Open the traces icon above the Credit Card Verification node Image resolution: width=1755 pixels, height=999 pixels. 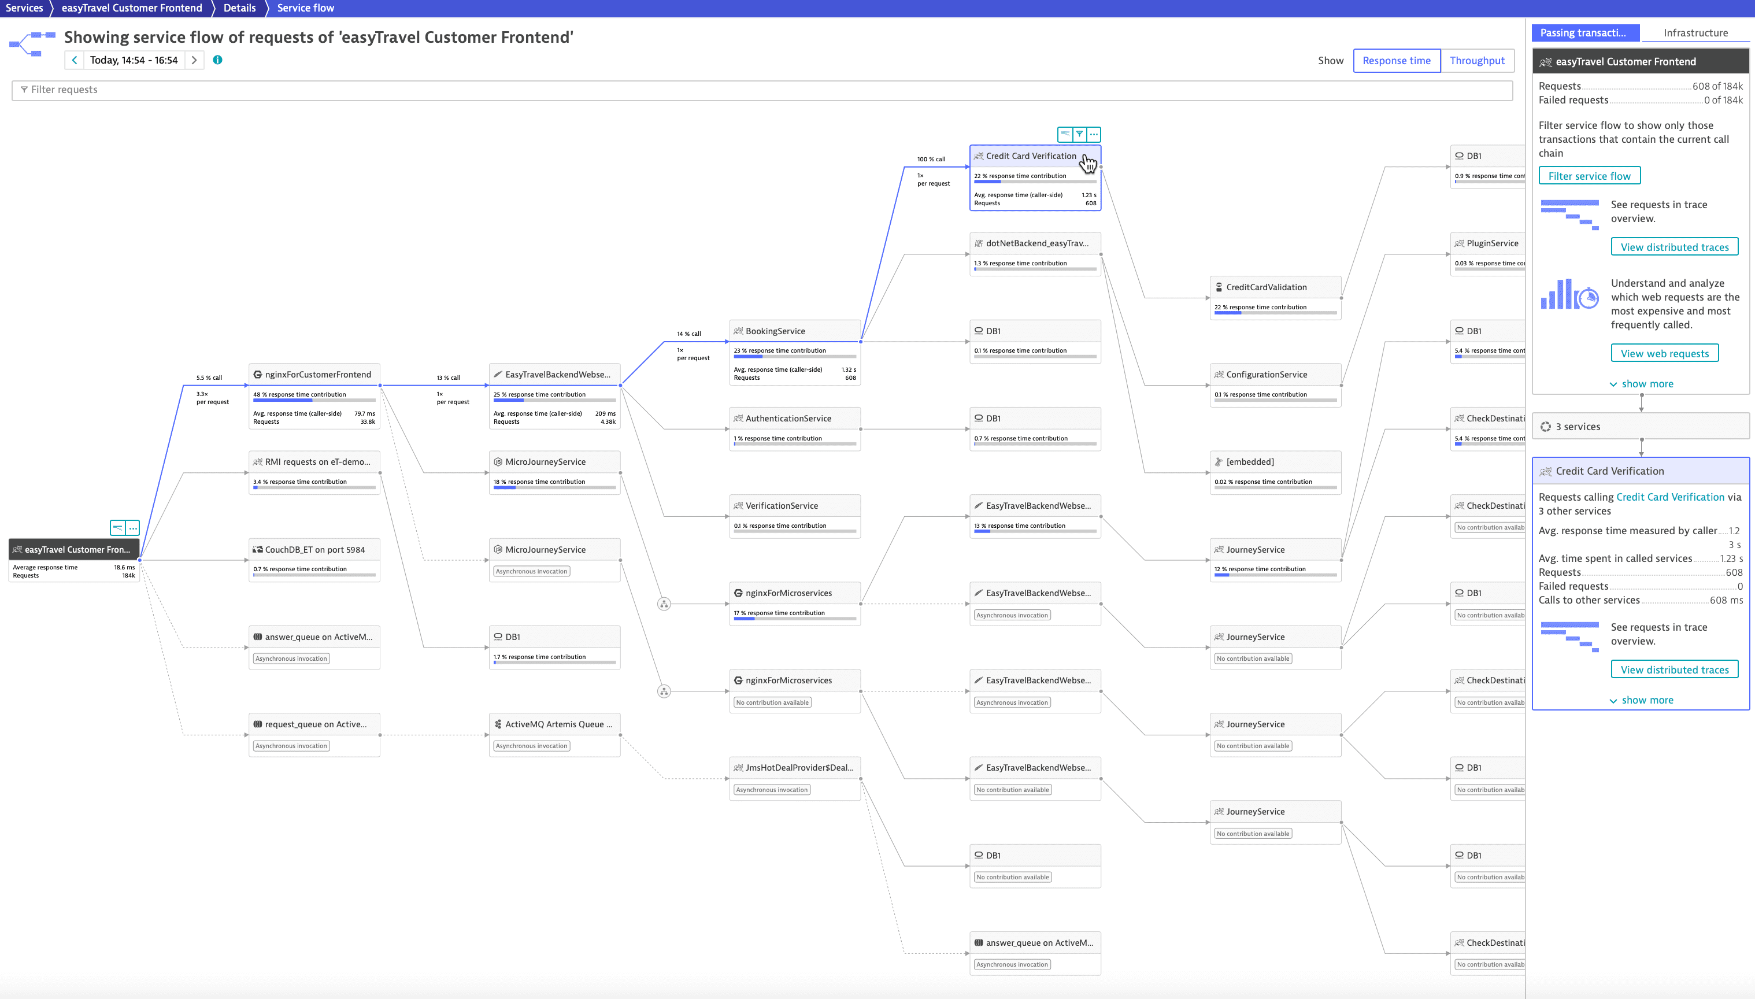(x=1065, y=135)
